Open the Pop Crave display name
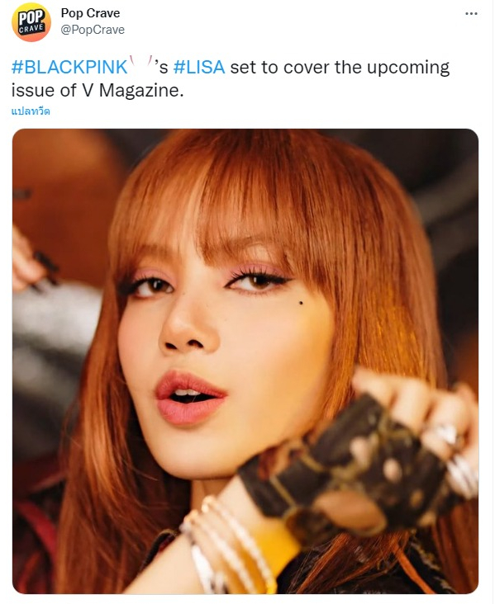 click(x=90, y=13)
